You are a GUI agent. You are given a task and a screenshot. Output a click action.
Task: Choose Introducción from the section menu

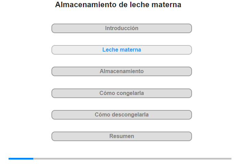point(121,28)
